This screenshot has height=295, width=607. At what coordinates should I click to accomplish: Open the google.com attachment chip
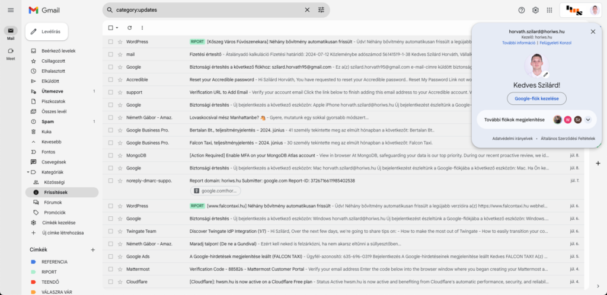point(216,191)
